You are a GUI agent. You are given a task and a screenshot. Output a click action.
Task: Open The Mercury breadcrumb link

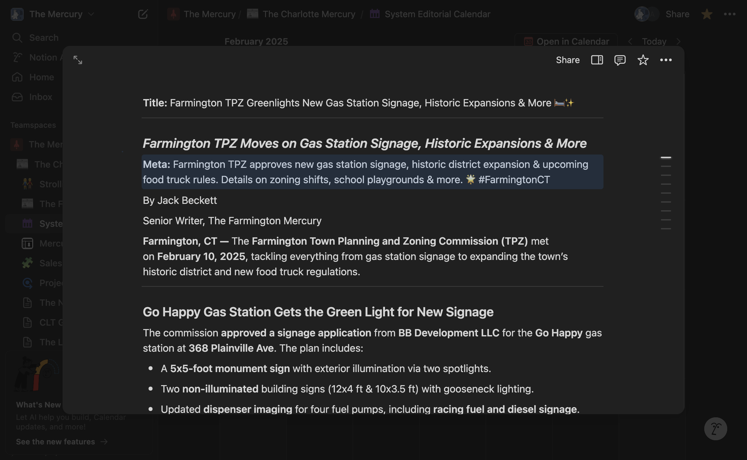[201, 14]
